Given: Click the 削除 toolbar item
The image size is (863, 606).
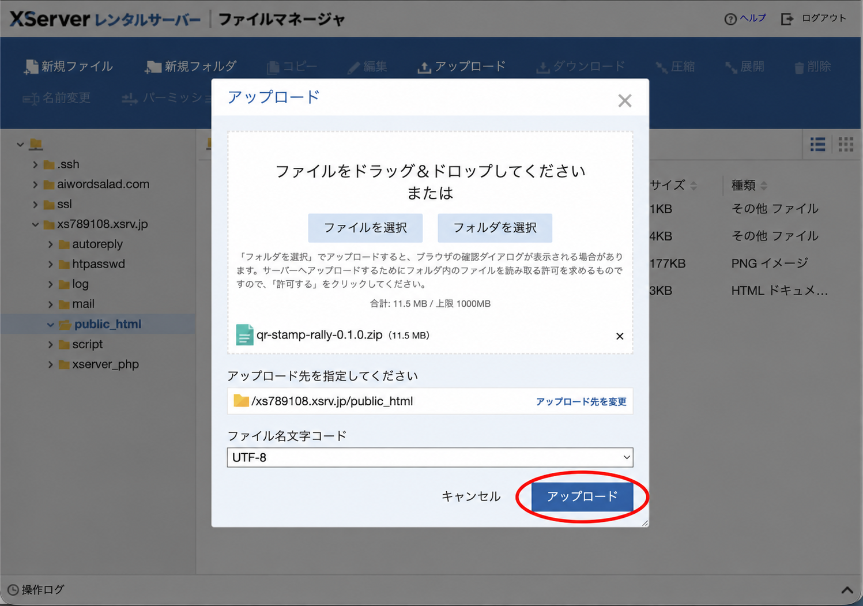Looking at the screenshot, I should [x=812, y=67].
